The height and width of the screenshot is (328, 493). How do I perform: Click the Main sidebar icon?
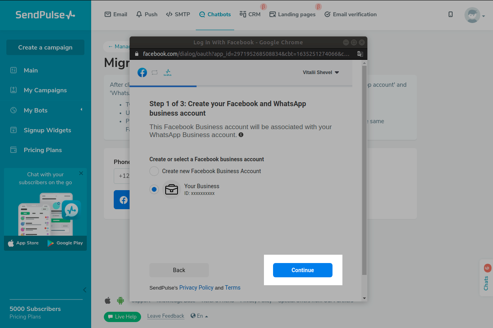[13, 70]
